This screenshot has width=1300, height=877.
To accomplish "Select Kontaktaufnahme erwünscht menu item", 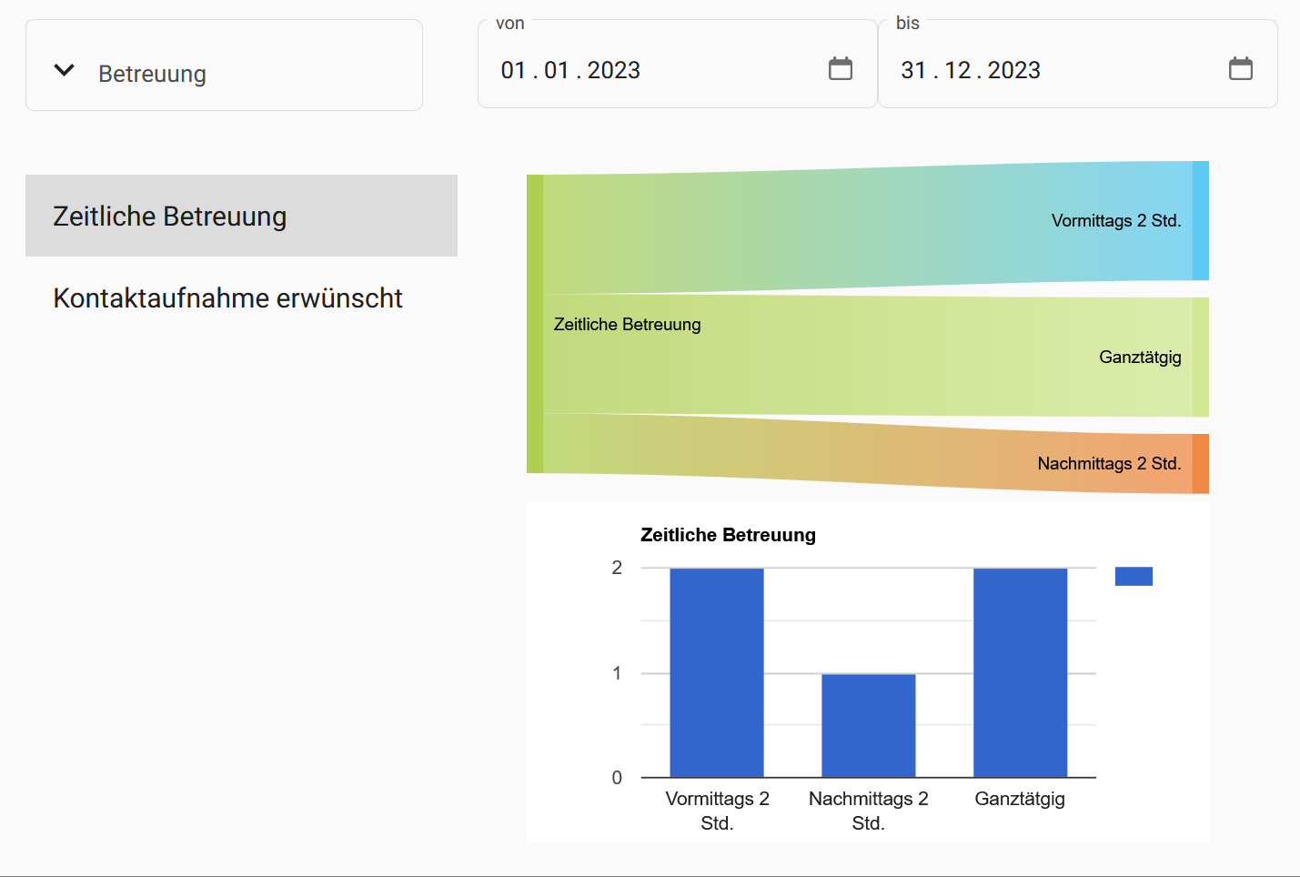I will [x=227, y=298].
